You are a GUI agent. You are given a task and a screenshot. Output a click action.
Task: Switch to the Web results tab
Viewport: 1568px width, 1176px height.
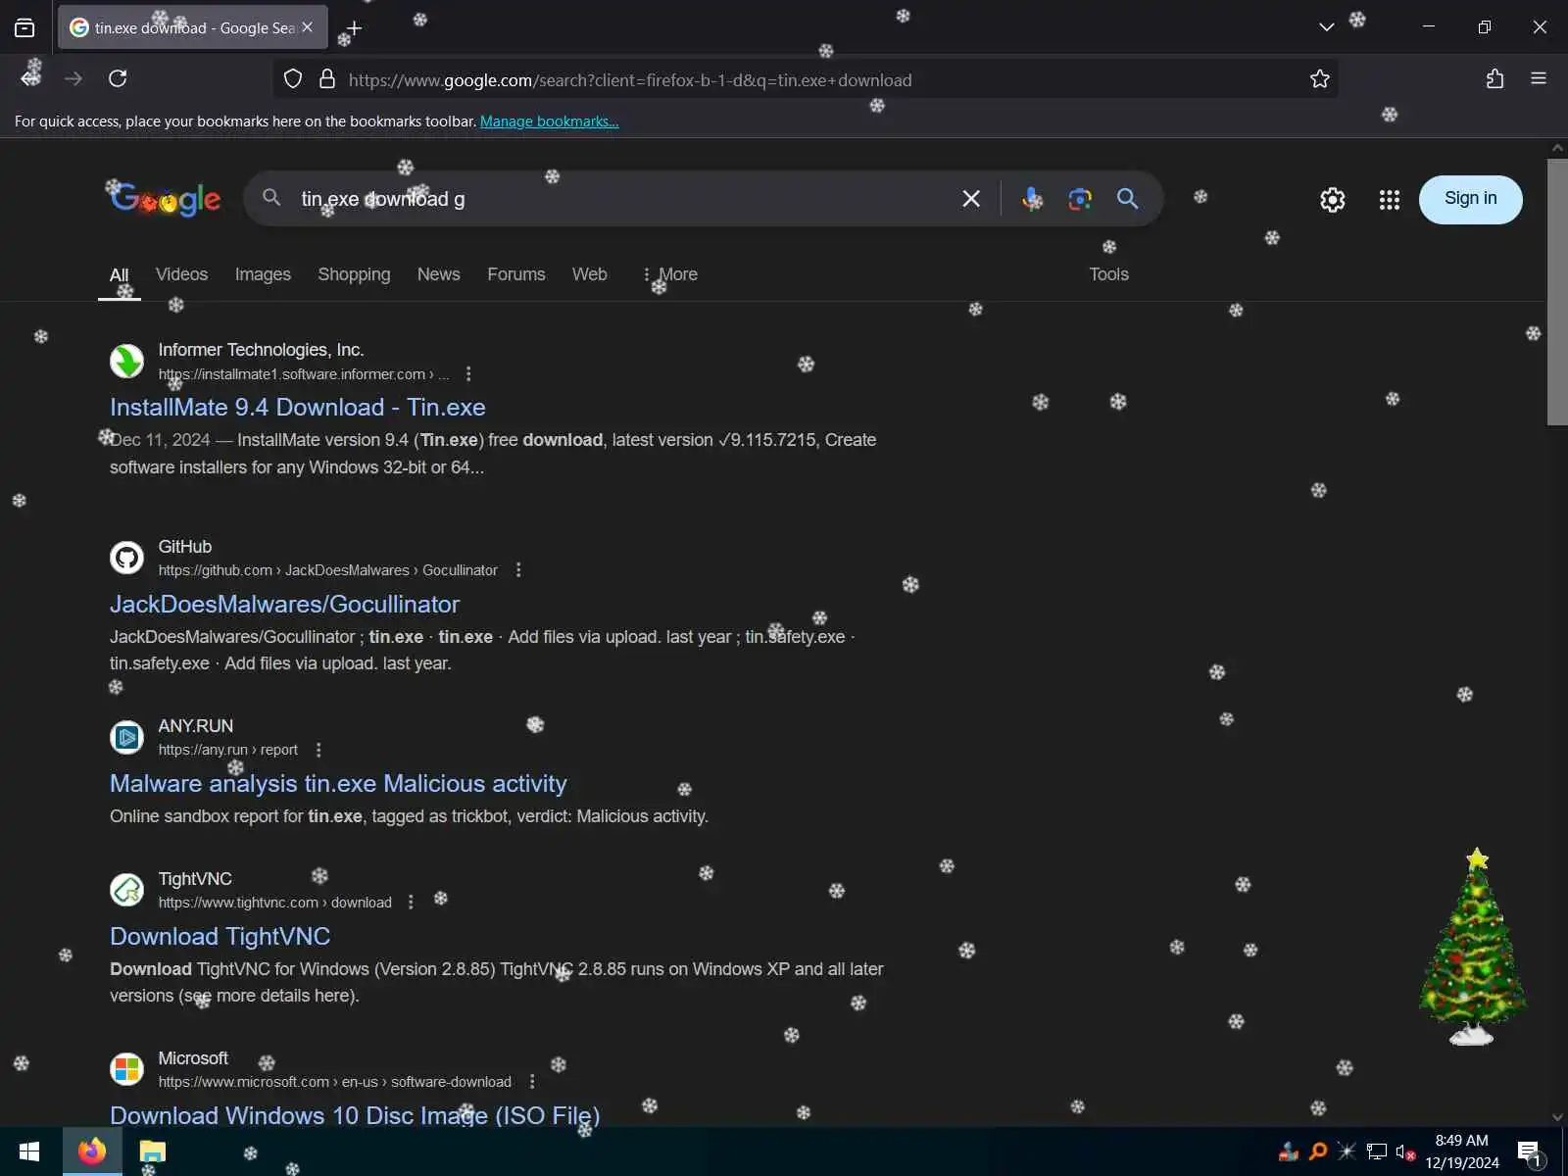click(590, 274)
